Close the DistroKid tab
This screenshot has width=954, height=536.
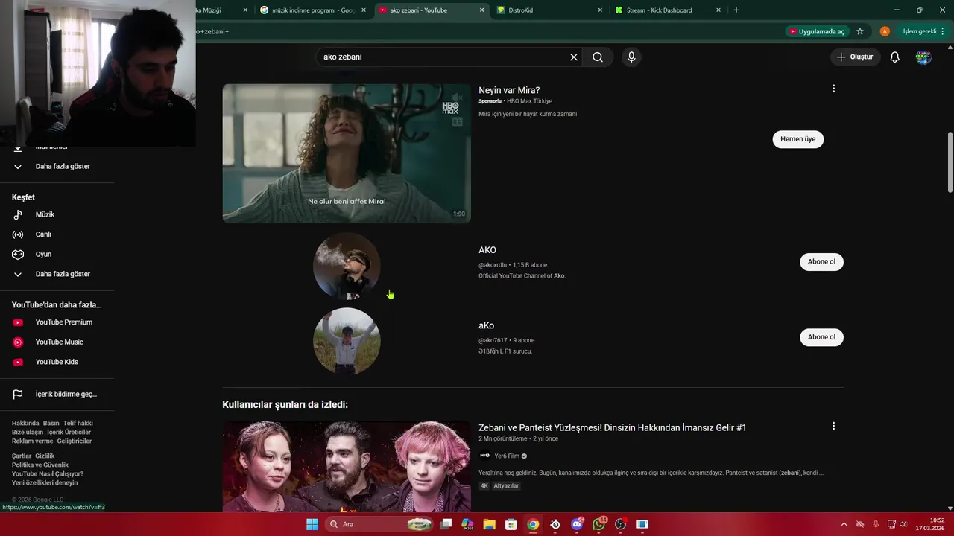click(x=600, y=10)
